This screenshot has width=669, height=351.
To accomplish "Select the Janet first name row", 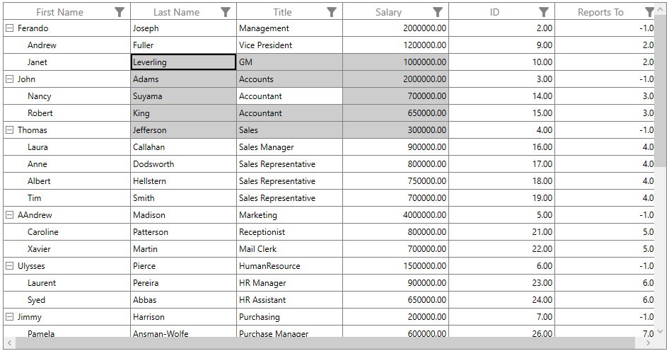I will coord(66,62).
